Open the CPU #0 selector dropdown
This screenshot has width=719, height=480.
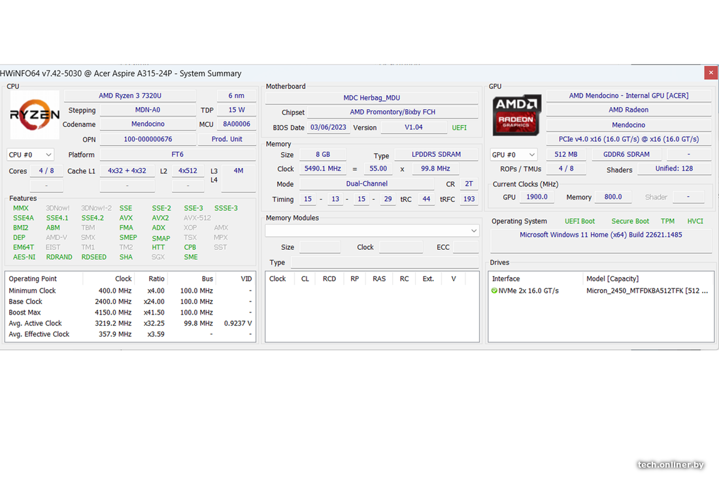click(x=30, y=155)
